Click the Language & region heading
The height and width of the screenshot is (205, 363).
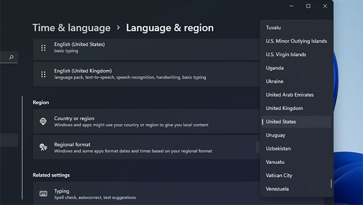(x=170, y=28)
